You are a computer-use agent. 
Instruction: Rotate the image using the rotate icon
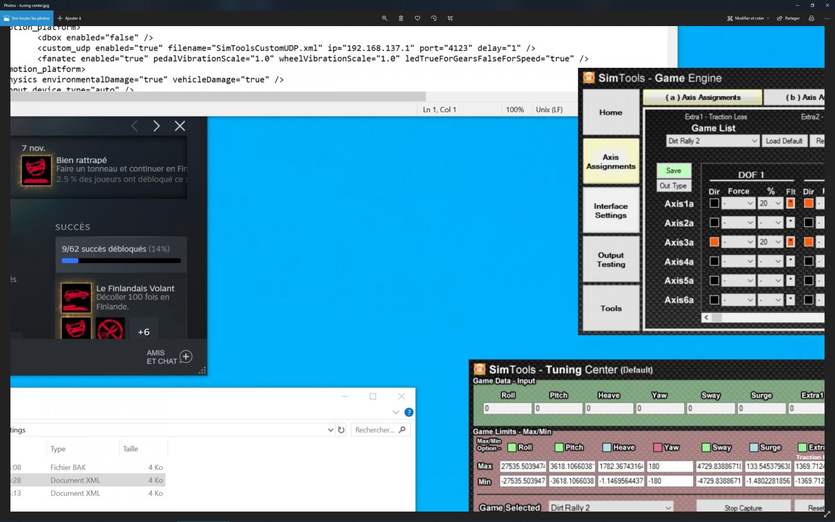(x=434, y=18)
